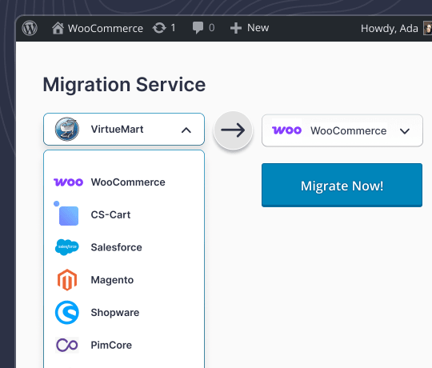432x368 pixels.
Task: Click the PimCore infinity logo
Action: pyautogui.click(x=67, y=345)
